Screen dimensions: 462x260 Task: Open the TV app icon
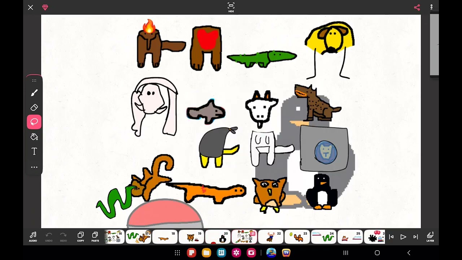pos(286,253)
